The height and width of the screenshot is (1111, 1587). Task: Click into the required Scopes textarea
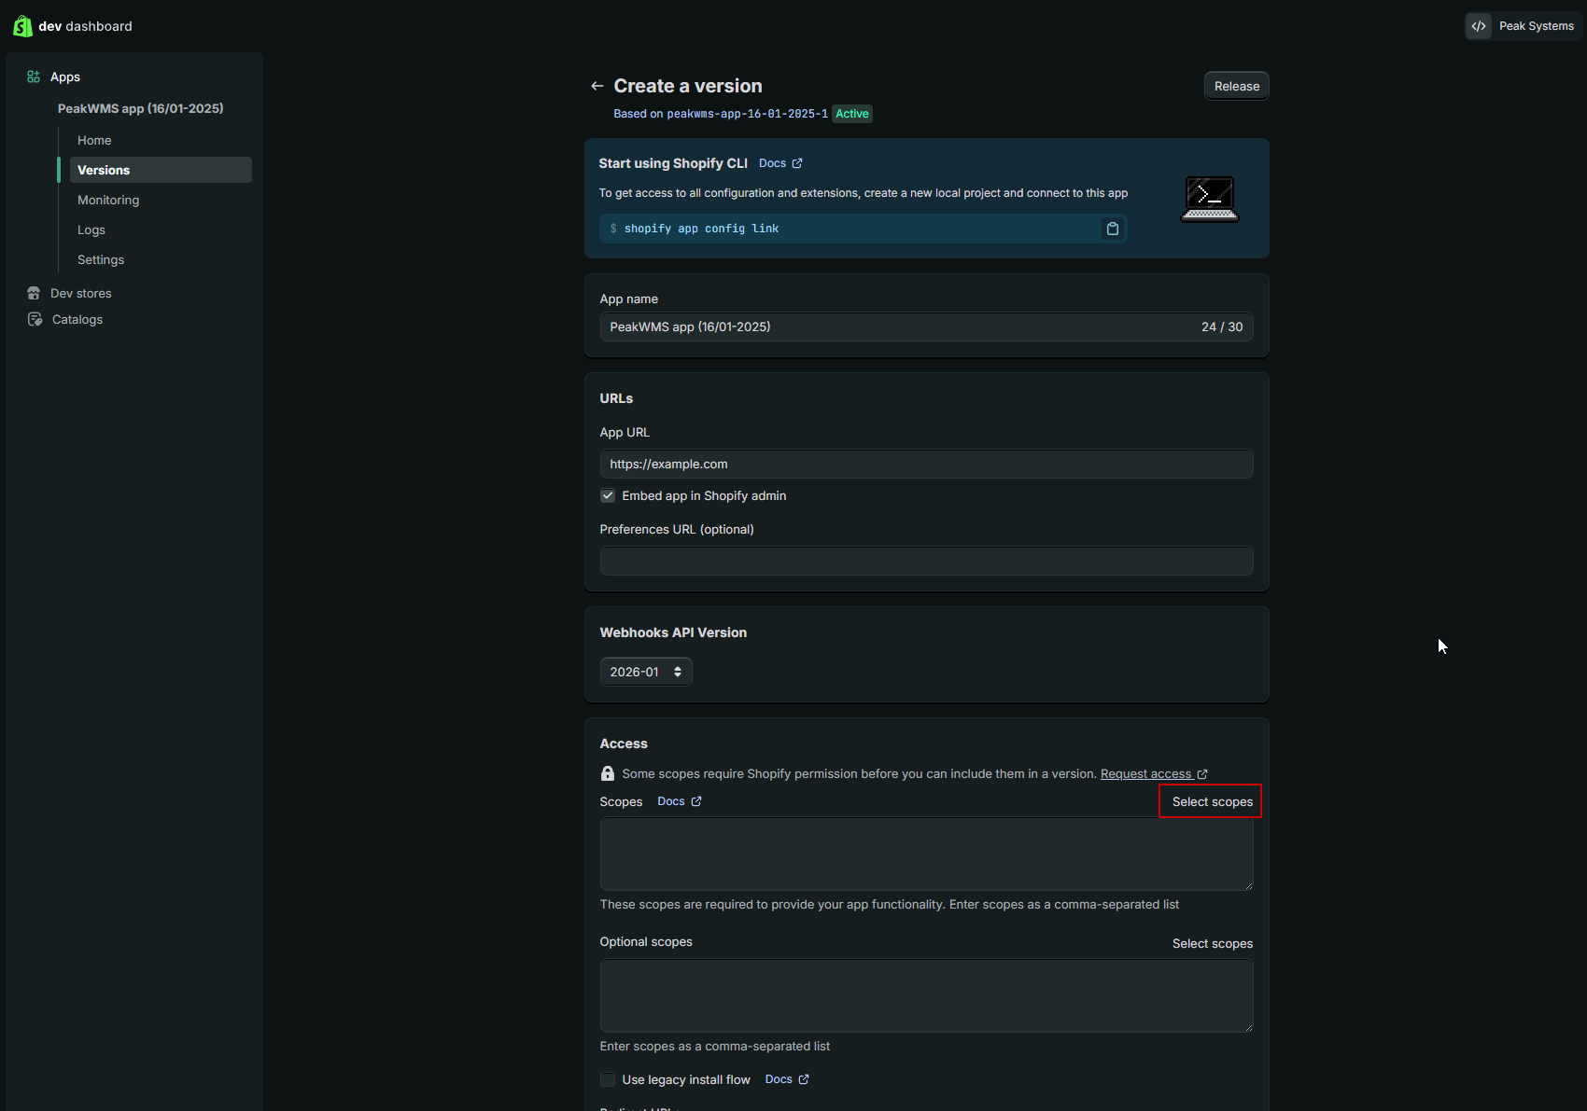[927, 854]
